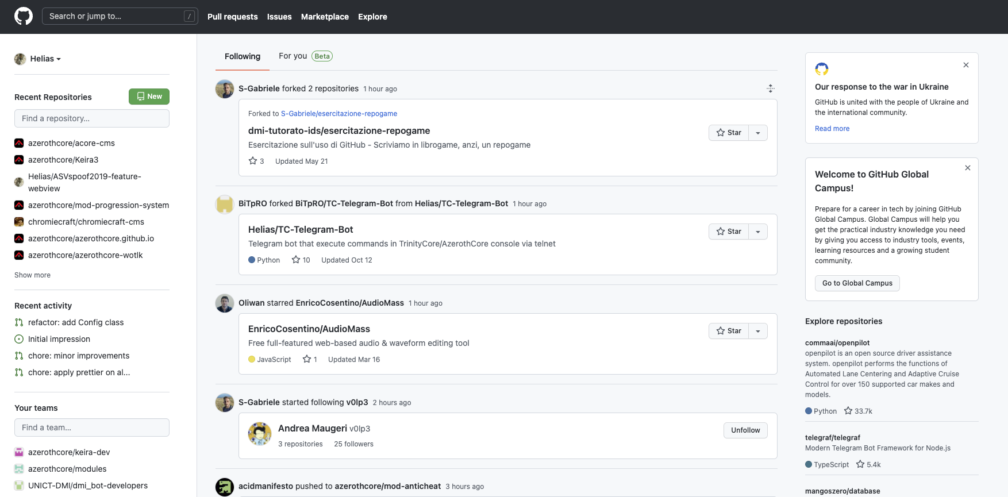Star Helias/TC-Telegram-Bot repository
This screenshot has height=497, width=1008.
[729, 232]
